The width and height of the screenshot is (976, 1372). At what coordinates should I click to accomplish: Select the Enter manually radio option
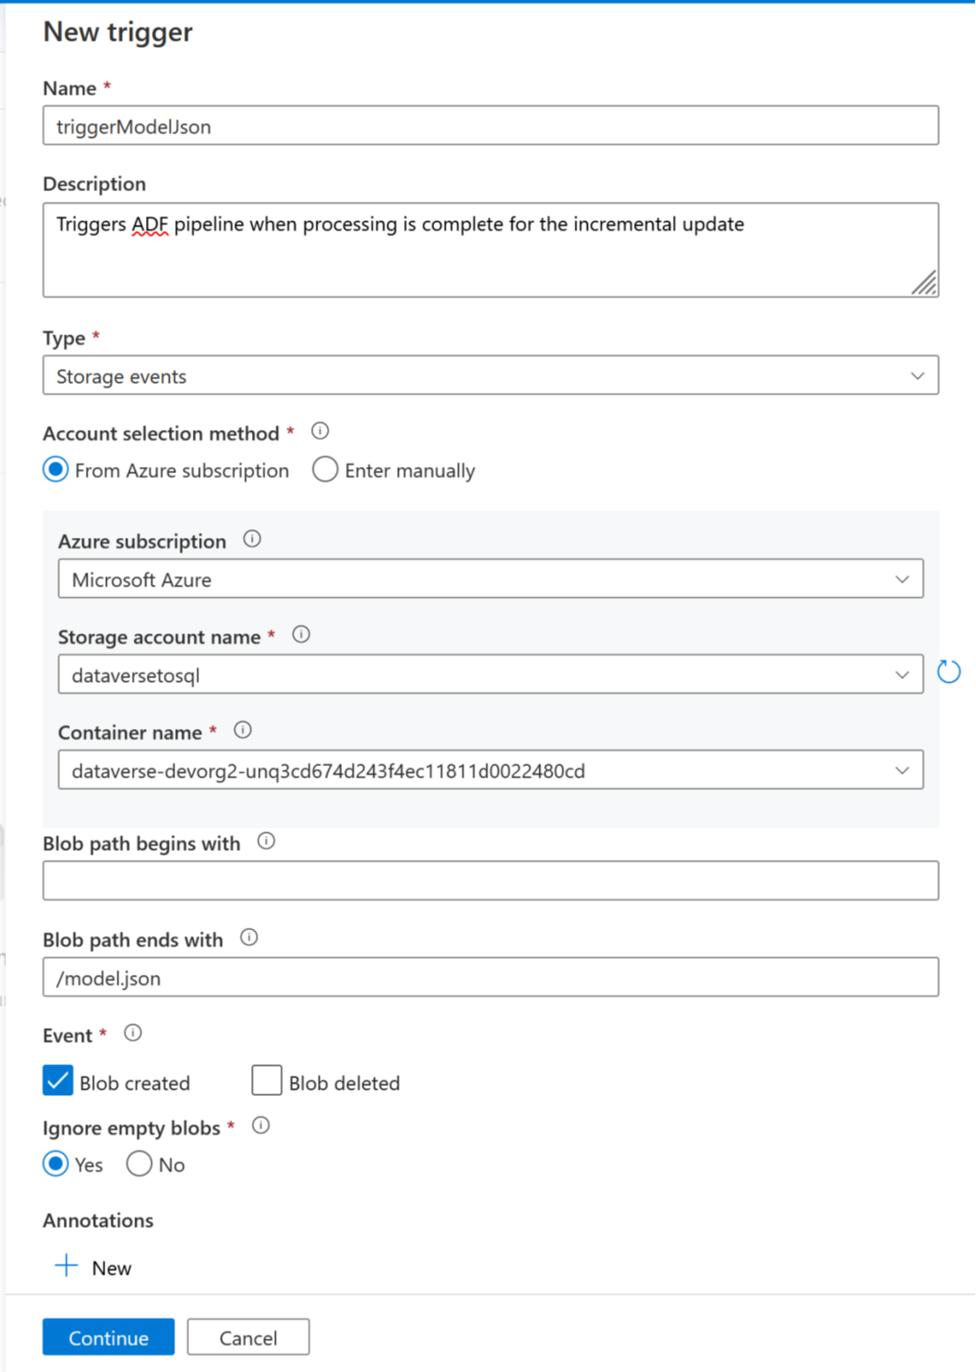(x=325, y=470)
